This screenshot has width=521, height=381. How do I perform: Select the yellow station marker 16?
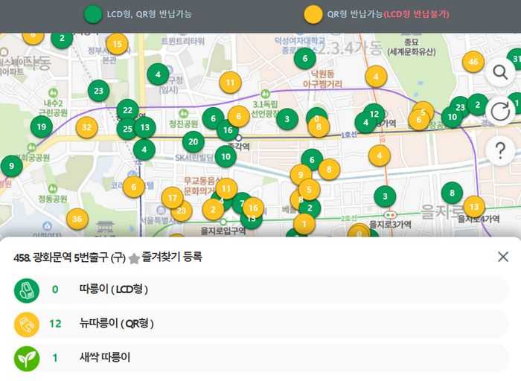point(253,208)
